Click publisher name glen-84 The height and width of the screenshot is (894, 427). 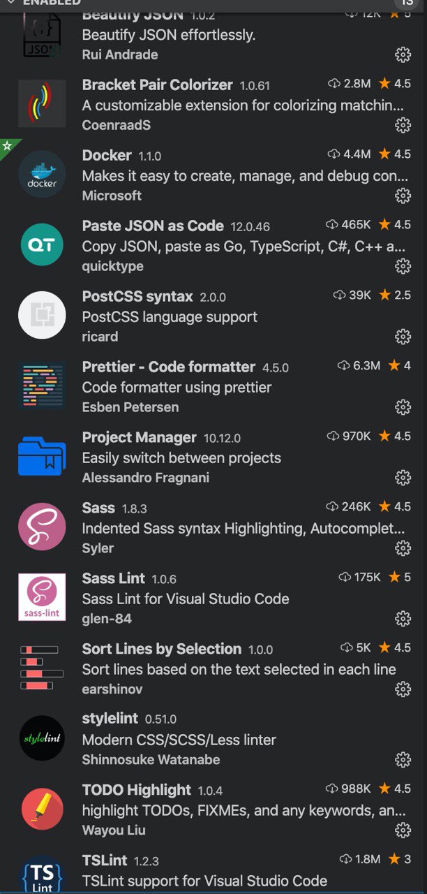tap(107, 619)
